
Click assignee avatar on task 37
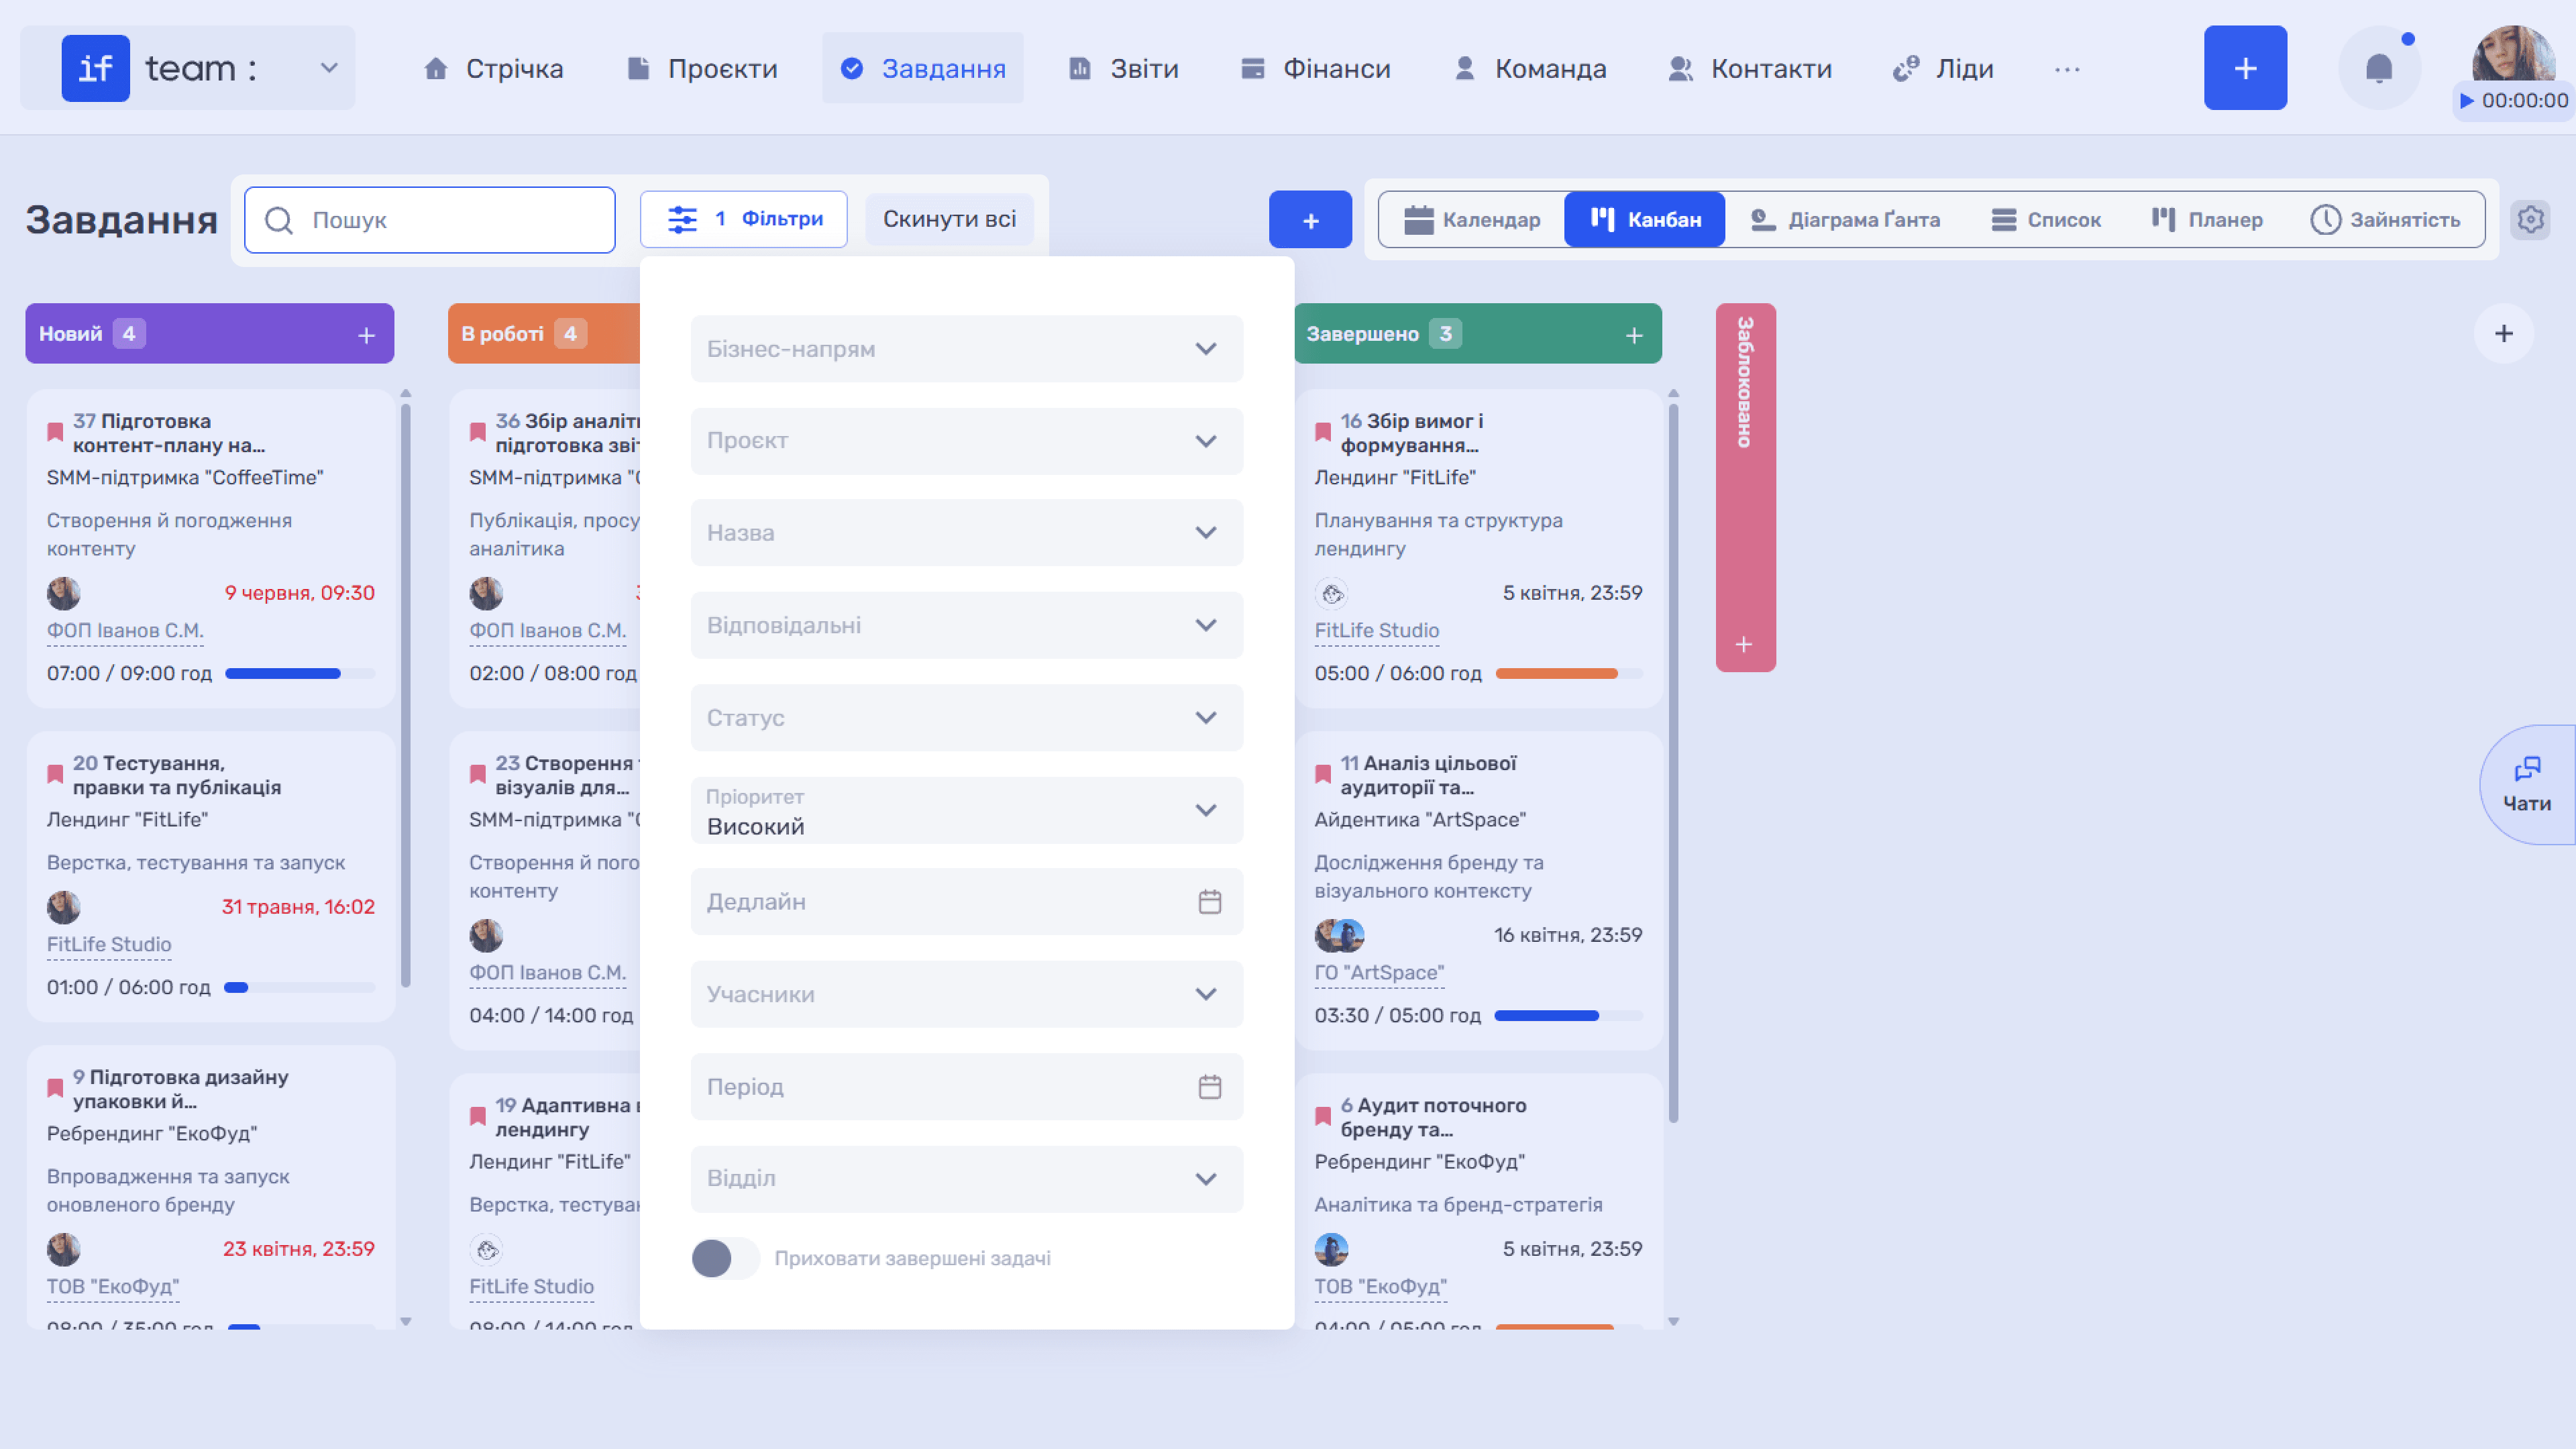[64, 593]
